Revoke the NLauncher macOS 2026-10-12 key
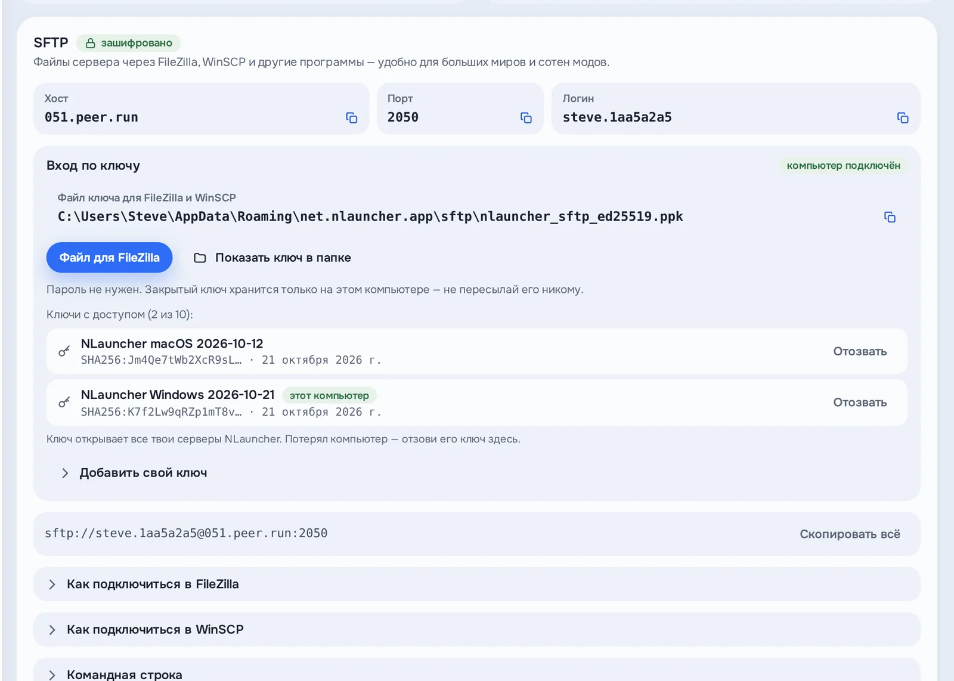Screen dimensions: 954x681 [x=860, y=351]
